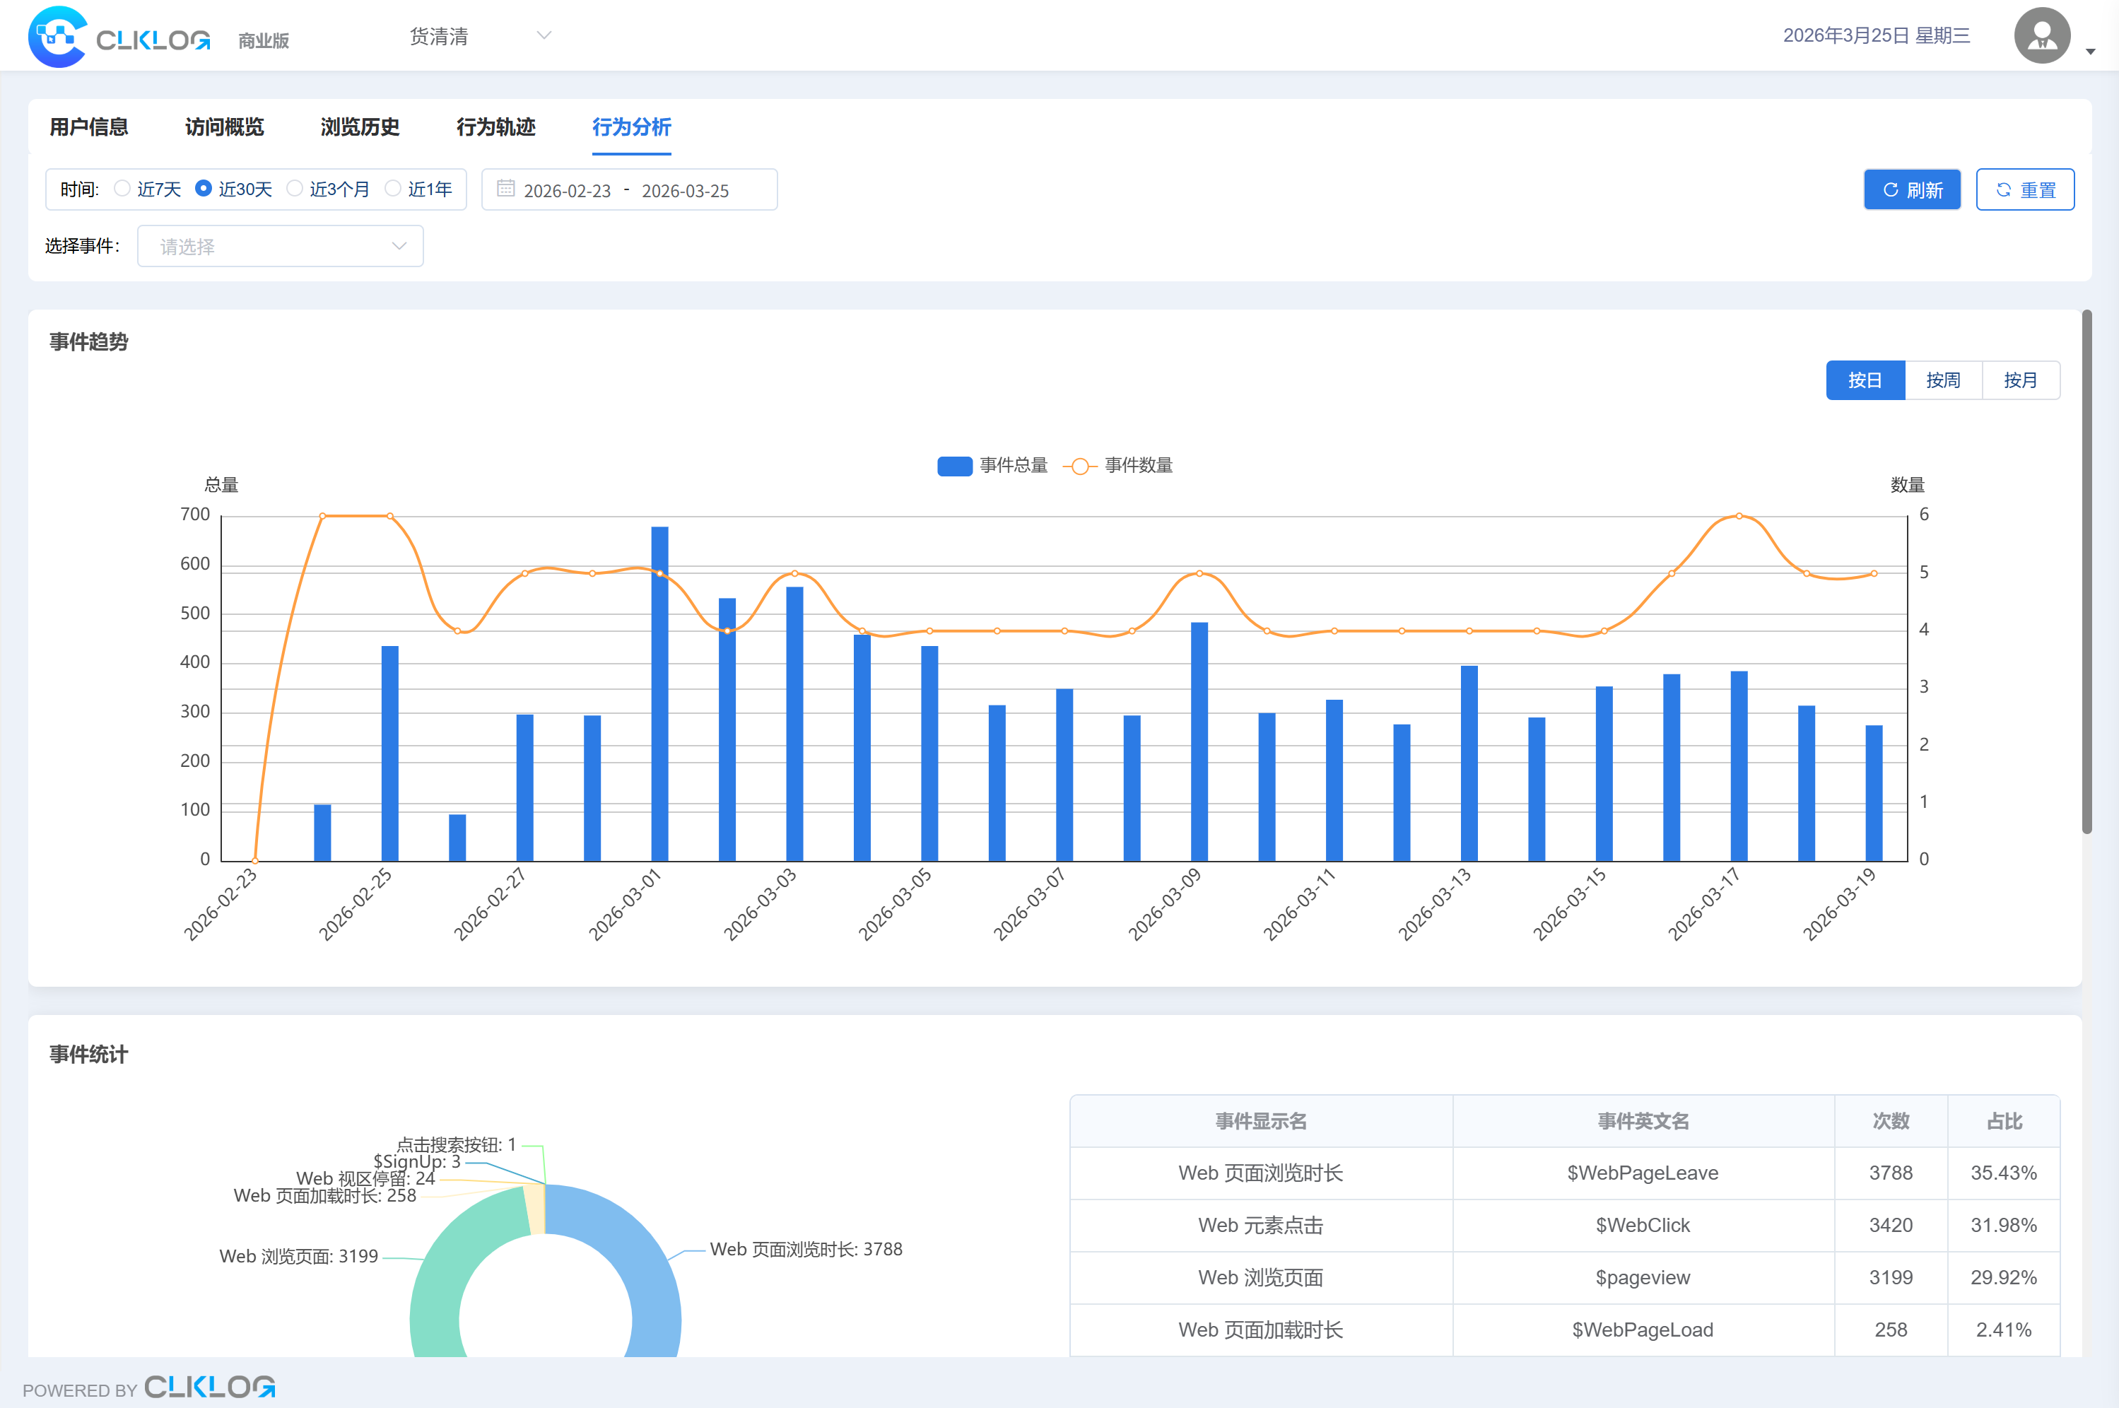
Task: Select the 近1年 radio option
Action: [392, 189]
